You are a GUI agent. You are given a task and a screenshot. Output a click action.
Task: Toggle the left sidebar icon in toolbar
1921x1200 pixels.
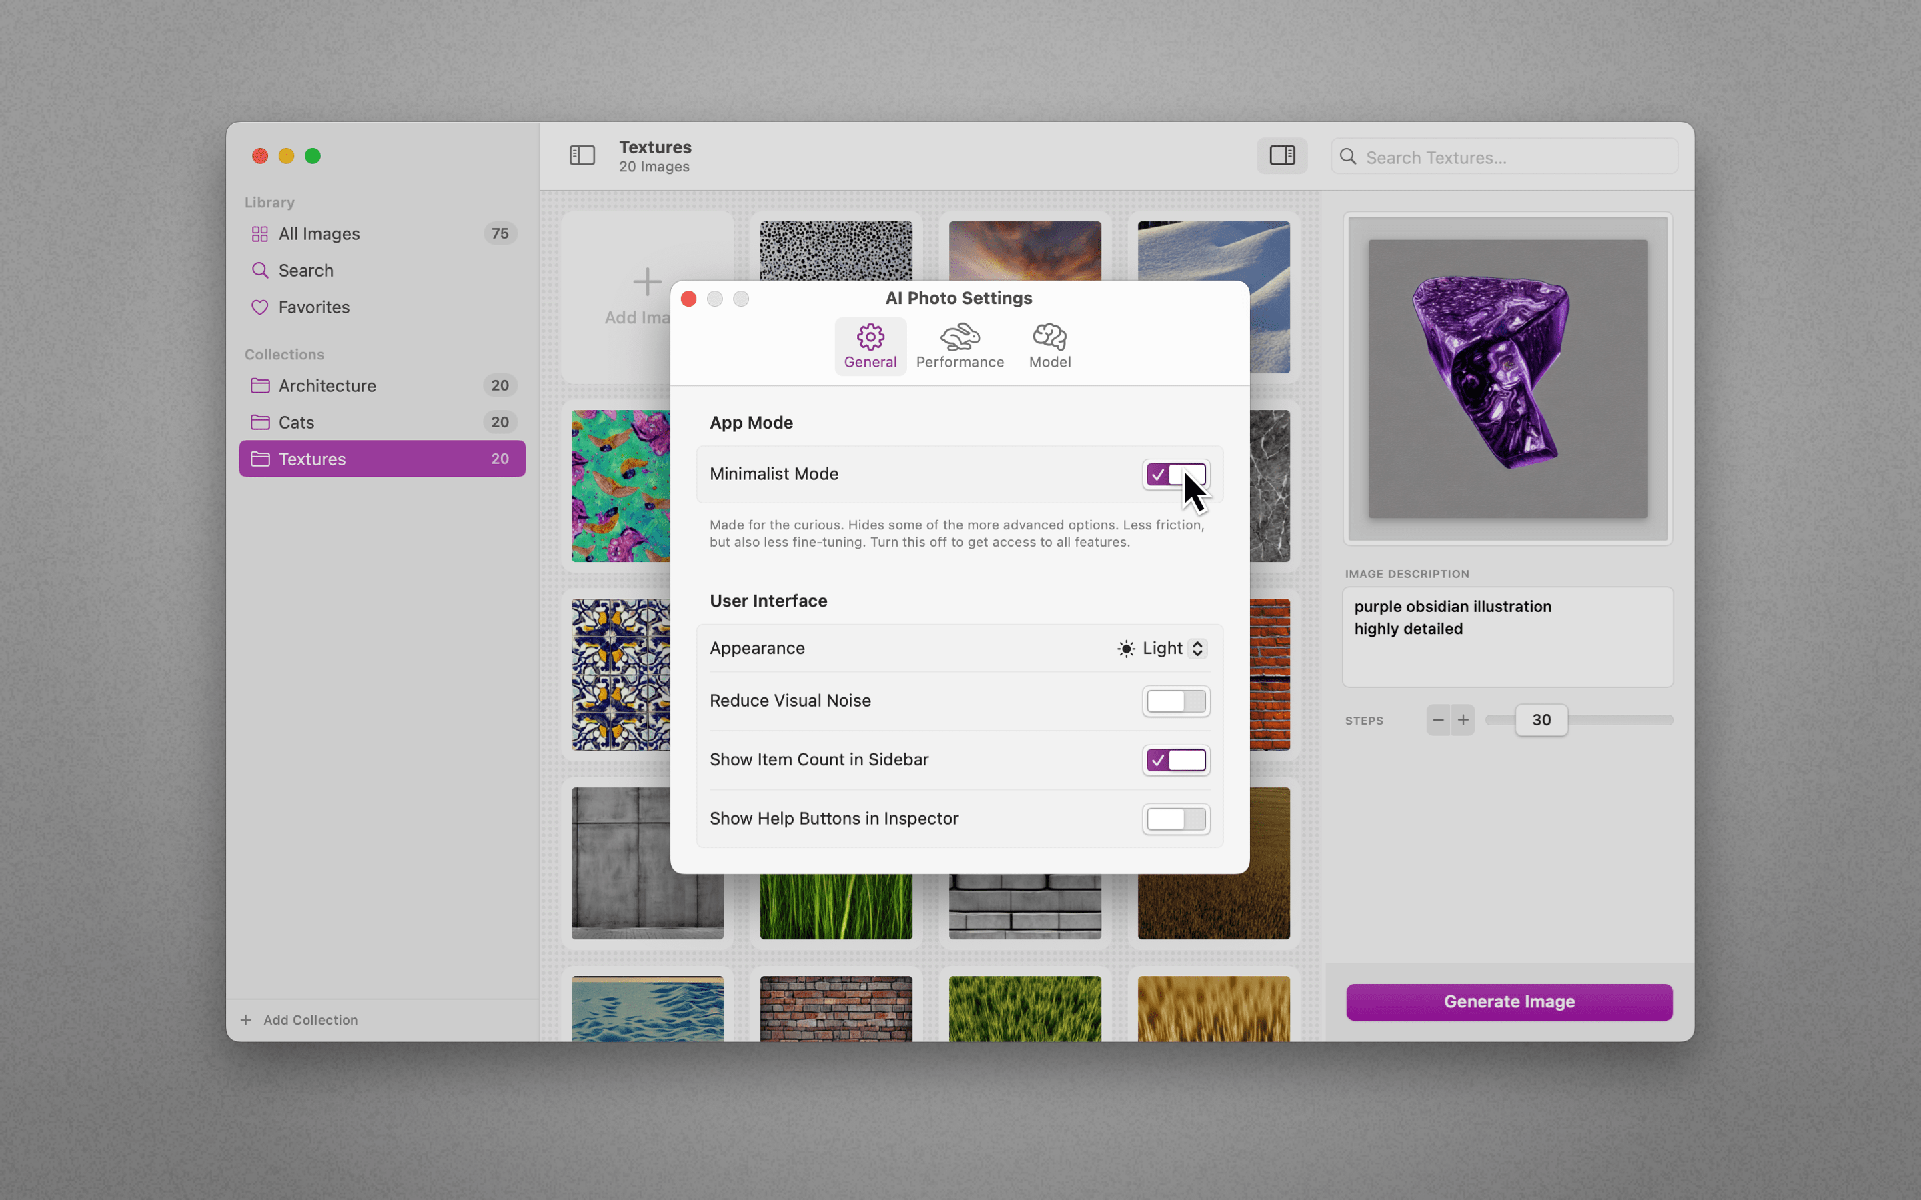[x=582, y=155]
